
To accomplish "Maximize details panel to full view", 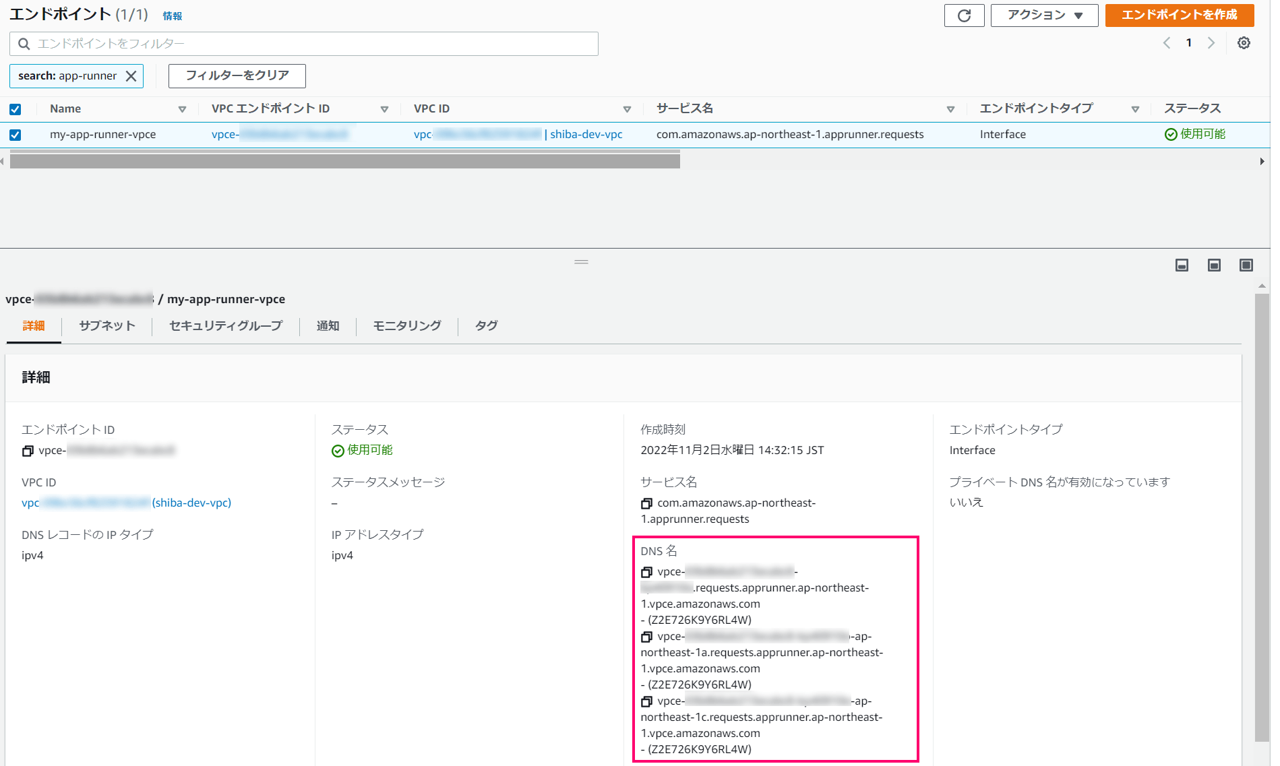I will pyautogui.click(x=1246, y=265).
